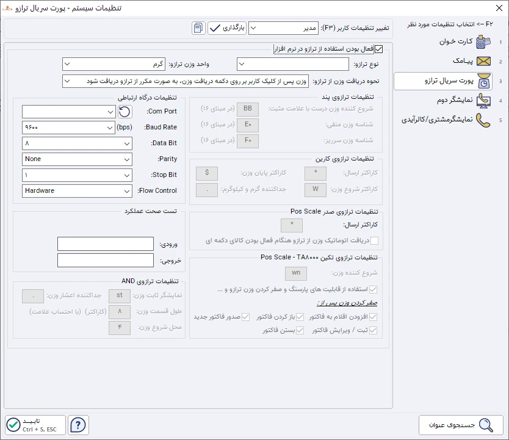This screenshot has height=440, width=509.
Task: Select نمایشگرمشتری/کالرآیدی in the settings list
Action: click(437, 120)
